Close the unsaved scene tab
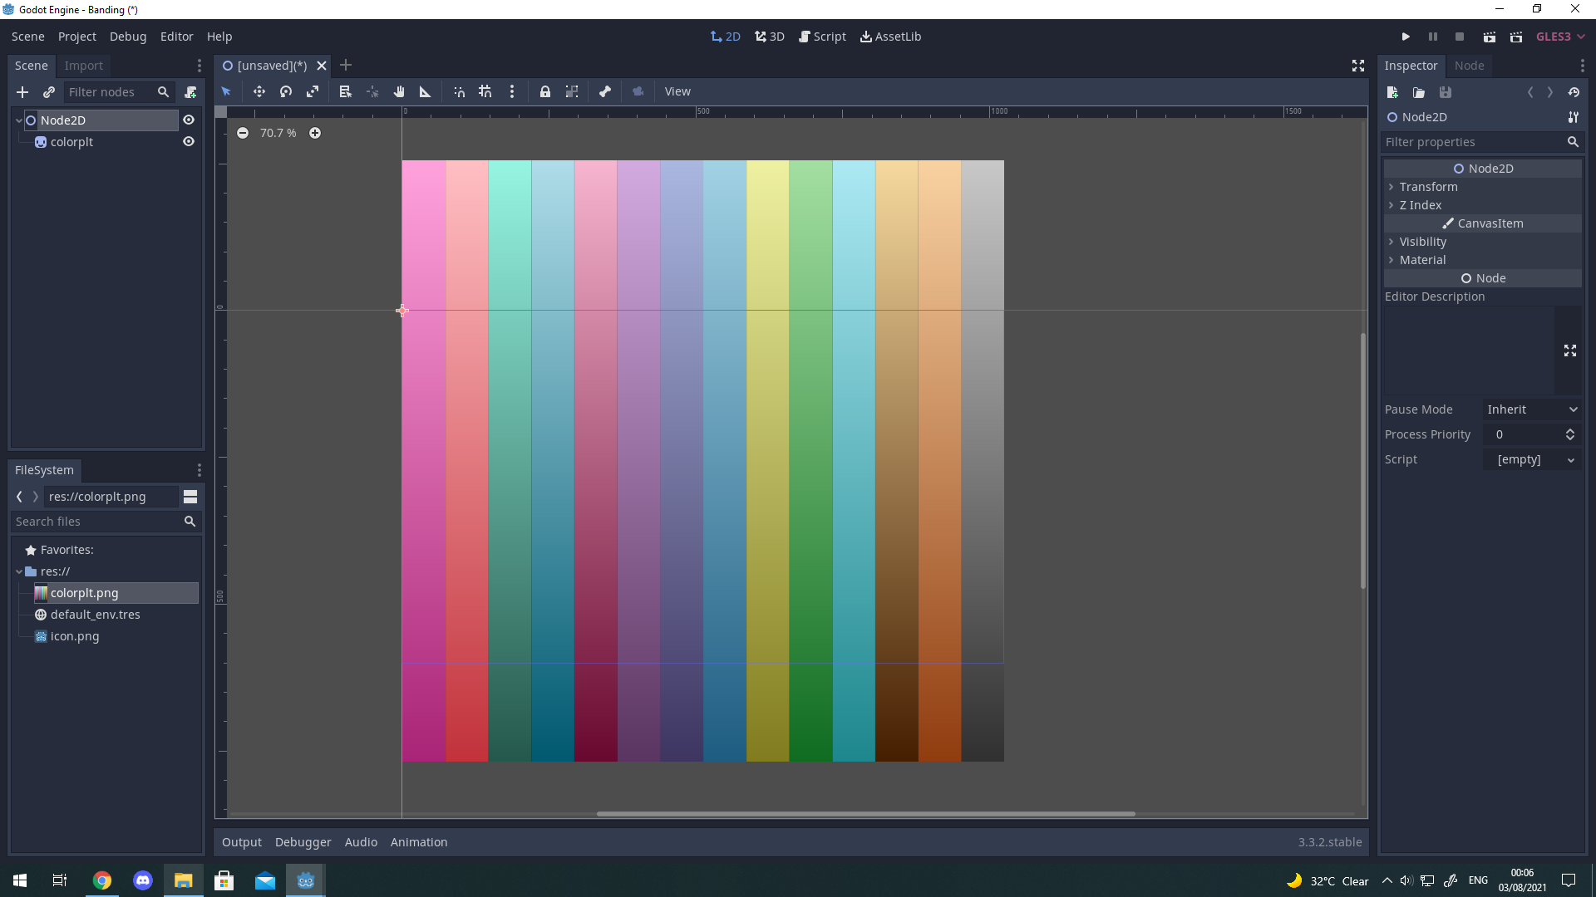The image size is (1596, 897). 322,66
